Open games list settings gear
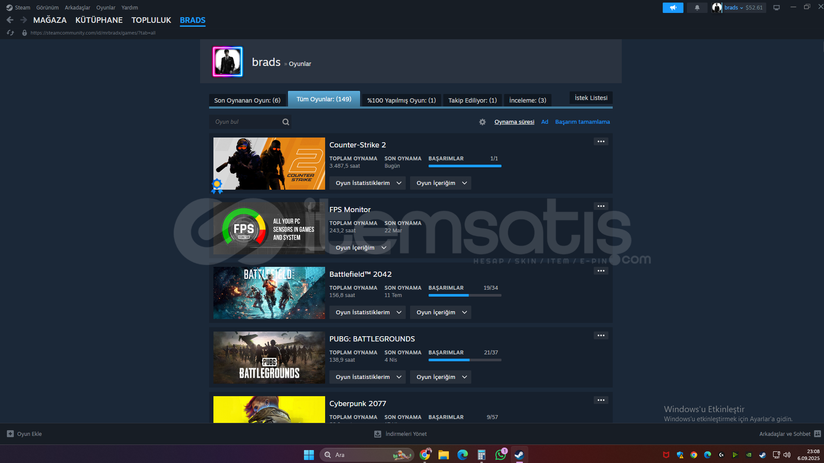 pyautogui.click(x=482, y=122)
